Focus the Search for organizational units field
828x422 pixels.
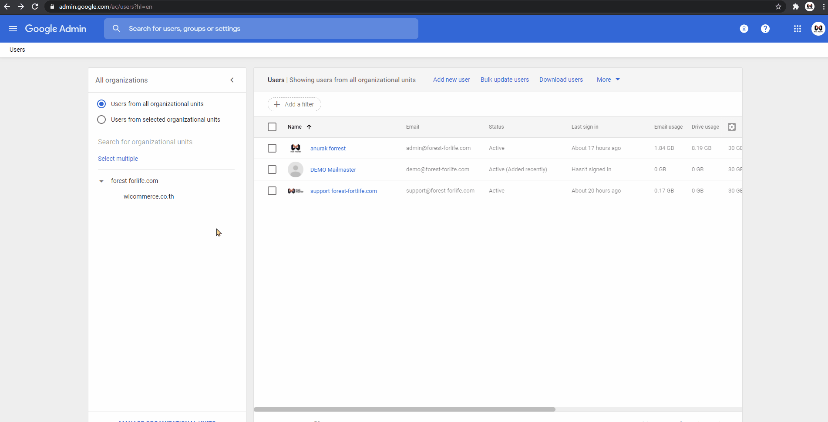pos(166,142)
